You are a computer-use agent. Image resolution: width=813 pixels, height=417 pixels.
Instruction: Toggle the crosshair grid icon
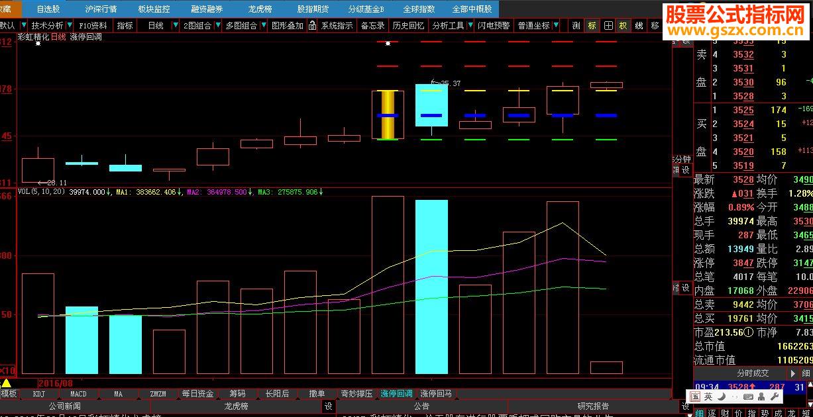[x=608, y=26]
